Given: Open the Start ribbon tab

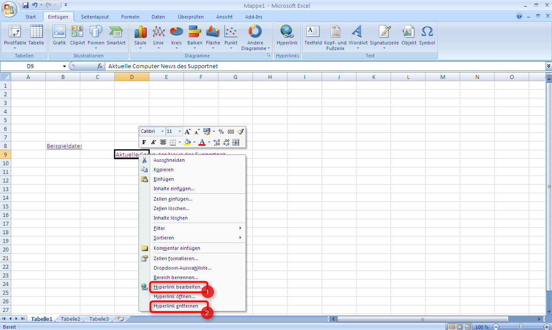Looking at the screenshot, I should pyautogui.click(x=31, y=17).
